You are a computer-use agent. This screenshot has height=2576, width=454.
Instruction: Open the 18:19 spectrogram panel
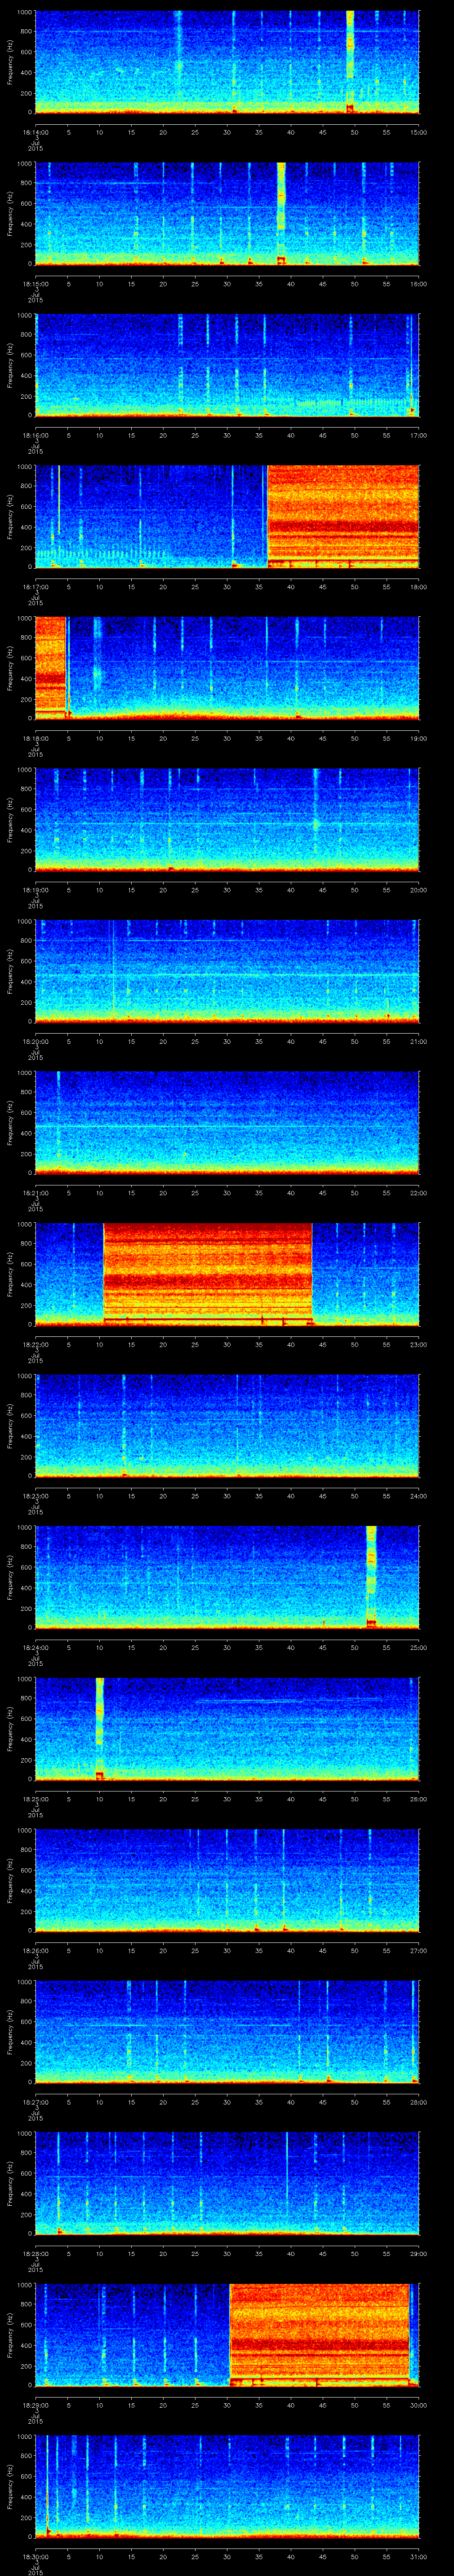[227, 819]
